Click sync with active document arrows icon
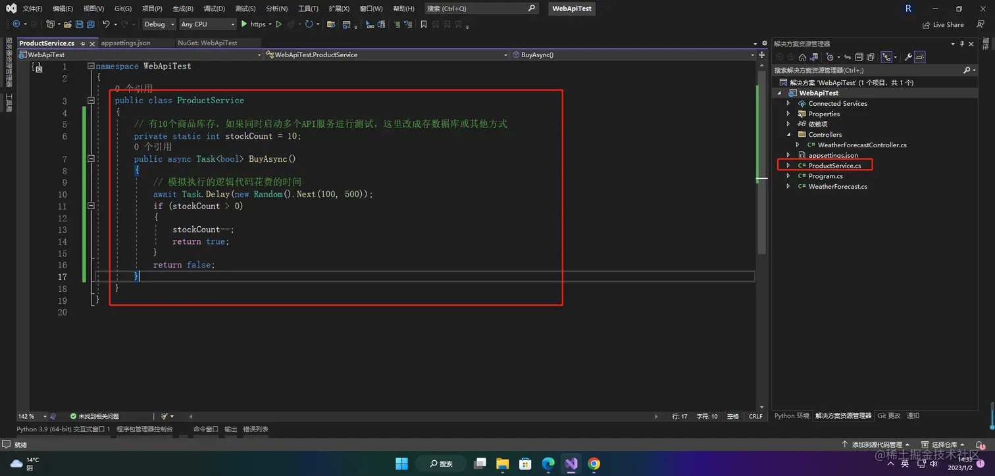The height and width of the screenshot is (476, 995). (848, 57)
